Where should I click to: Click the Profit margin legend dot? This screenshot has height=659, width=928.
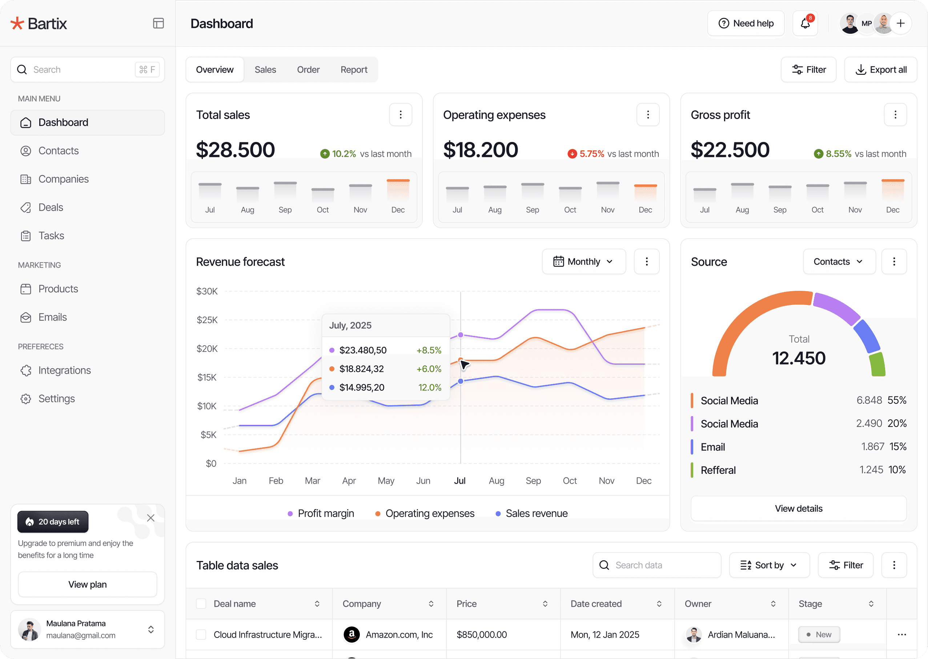coord(290,514)
